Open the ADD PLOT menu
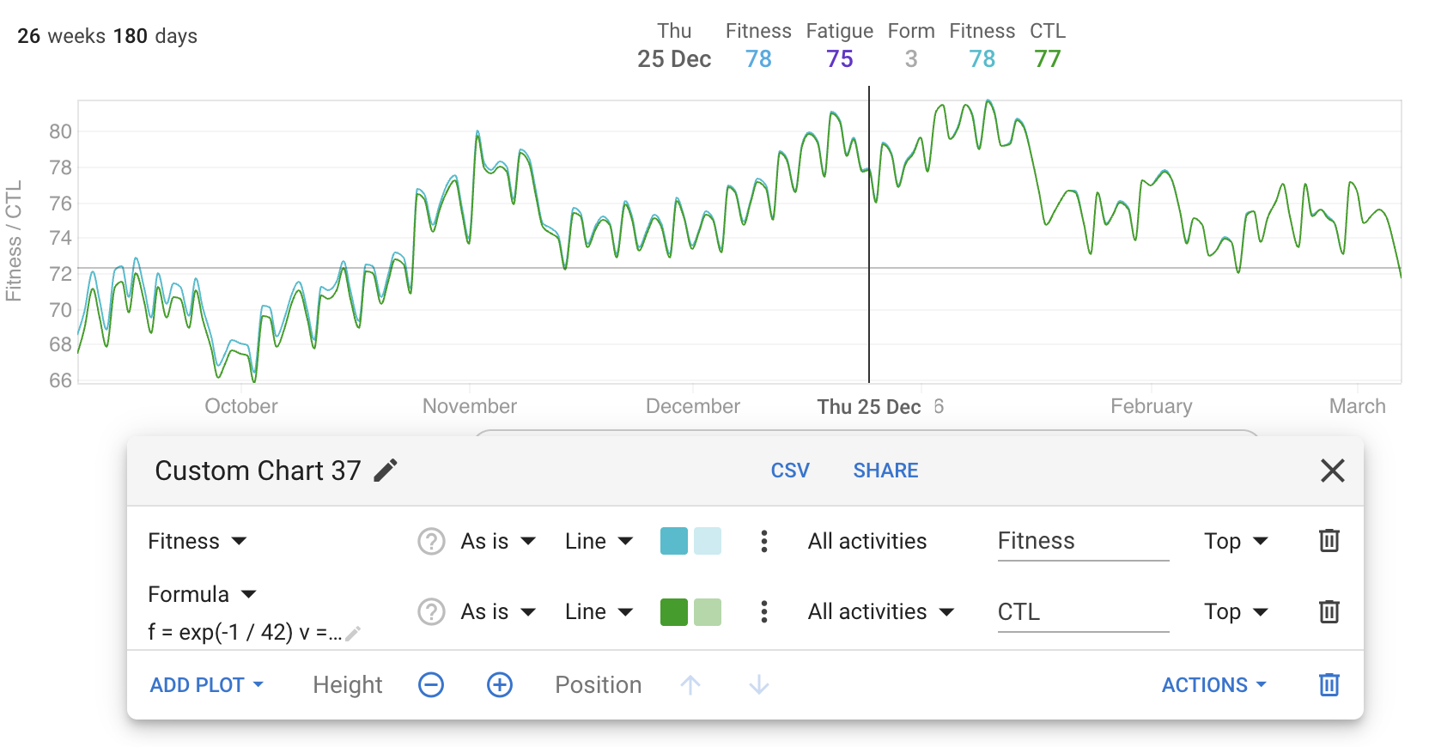 point(206,684)
